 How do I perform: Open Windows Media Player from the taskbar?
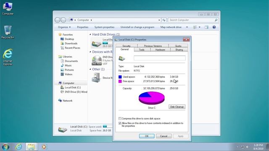[44, 147]
